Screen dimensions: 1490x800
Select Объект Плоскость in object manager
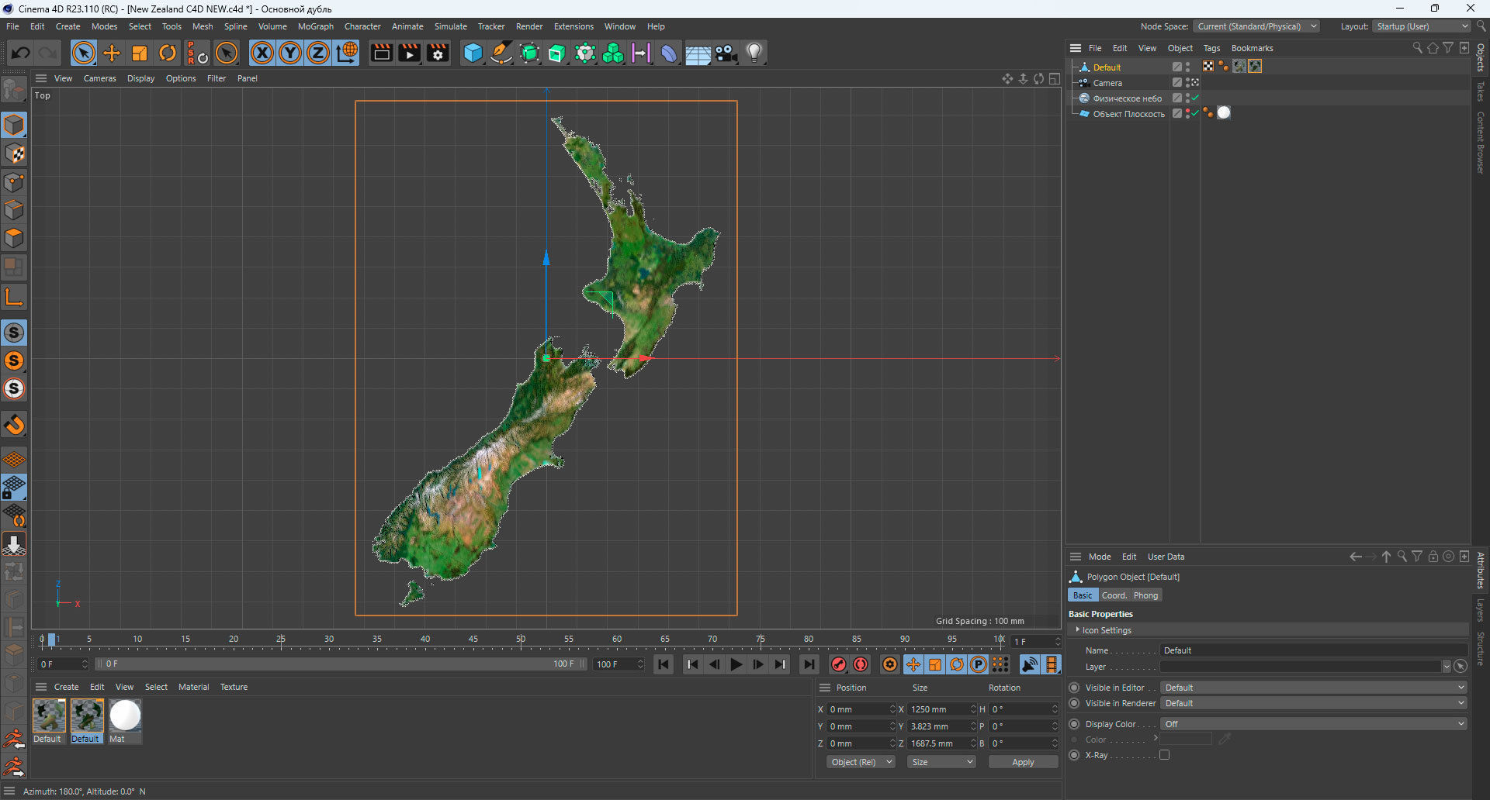click(x=1128, y=114)
